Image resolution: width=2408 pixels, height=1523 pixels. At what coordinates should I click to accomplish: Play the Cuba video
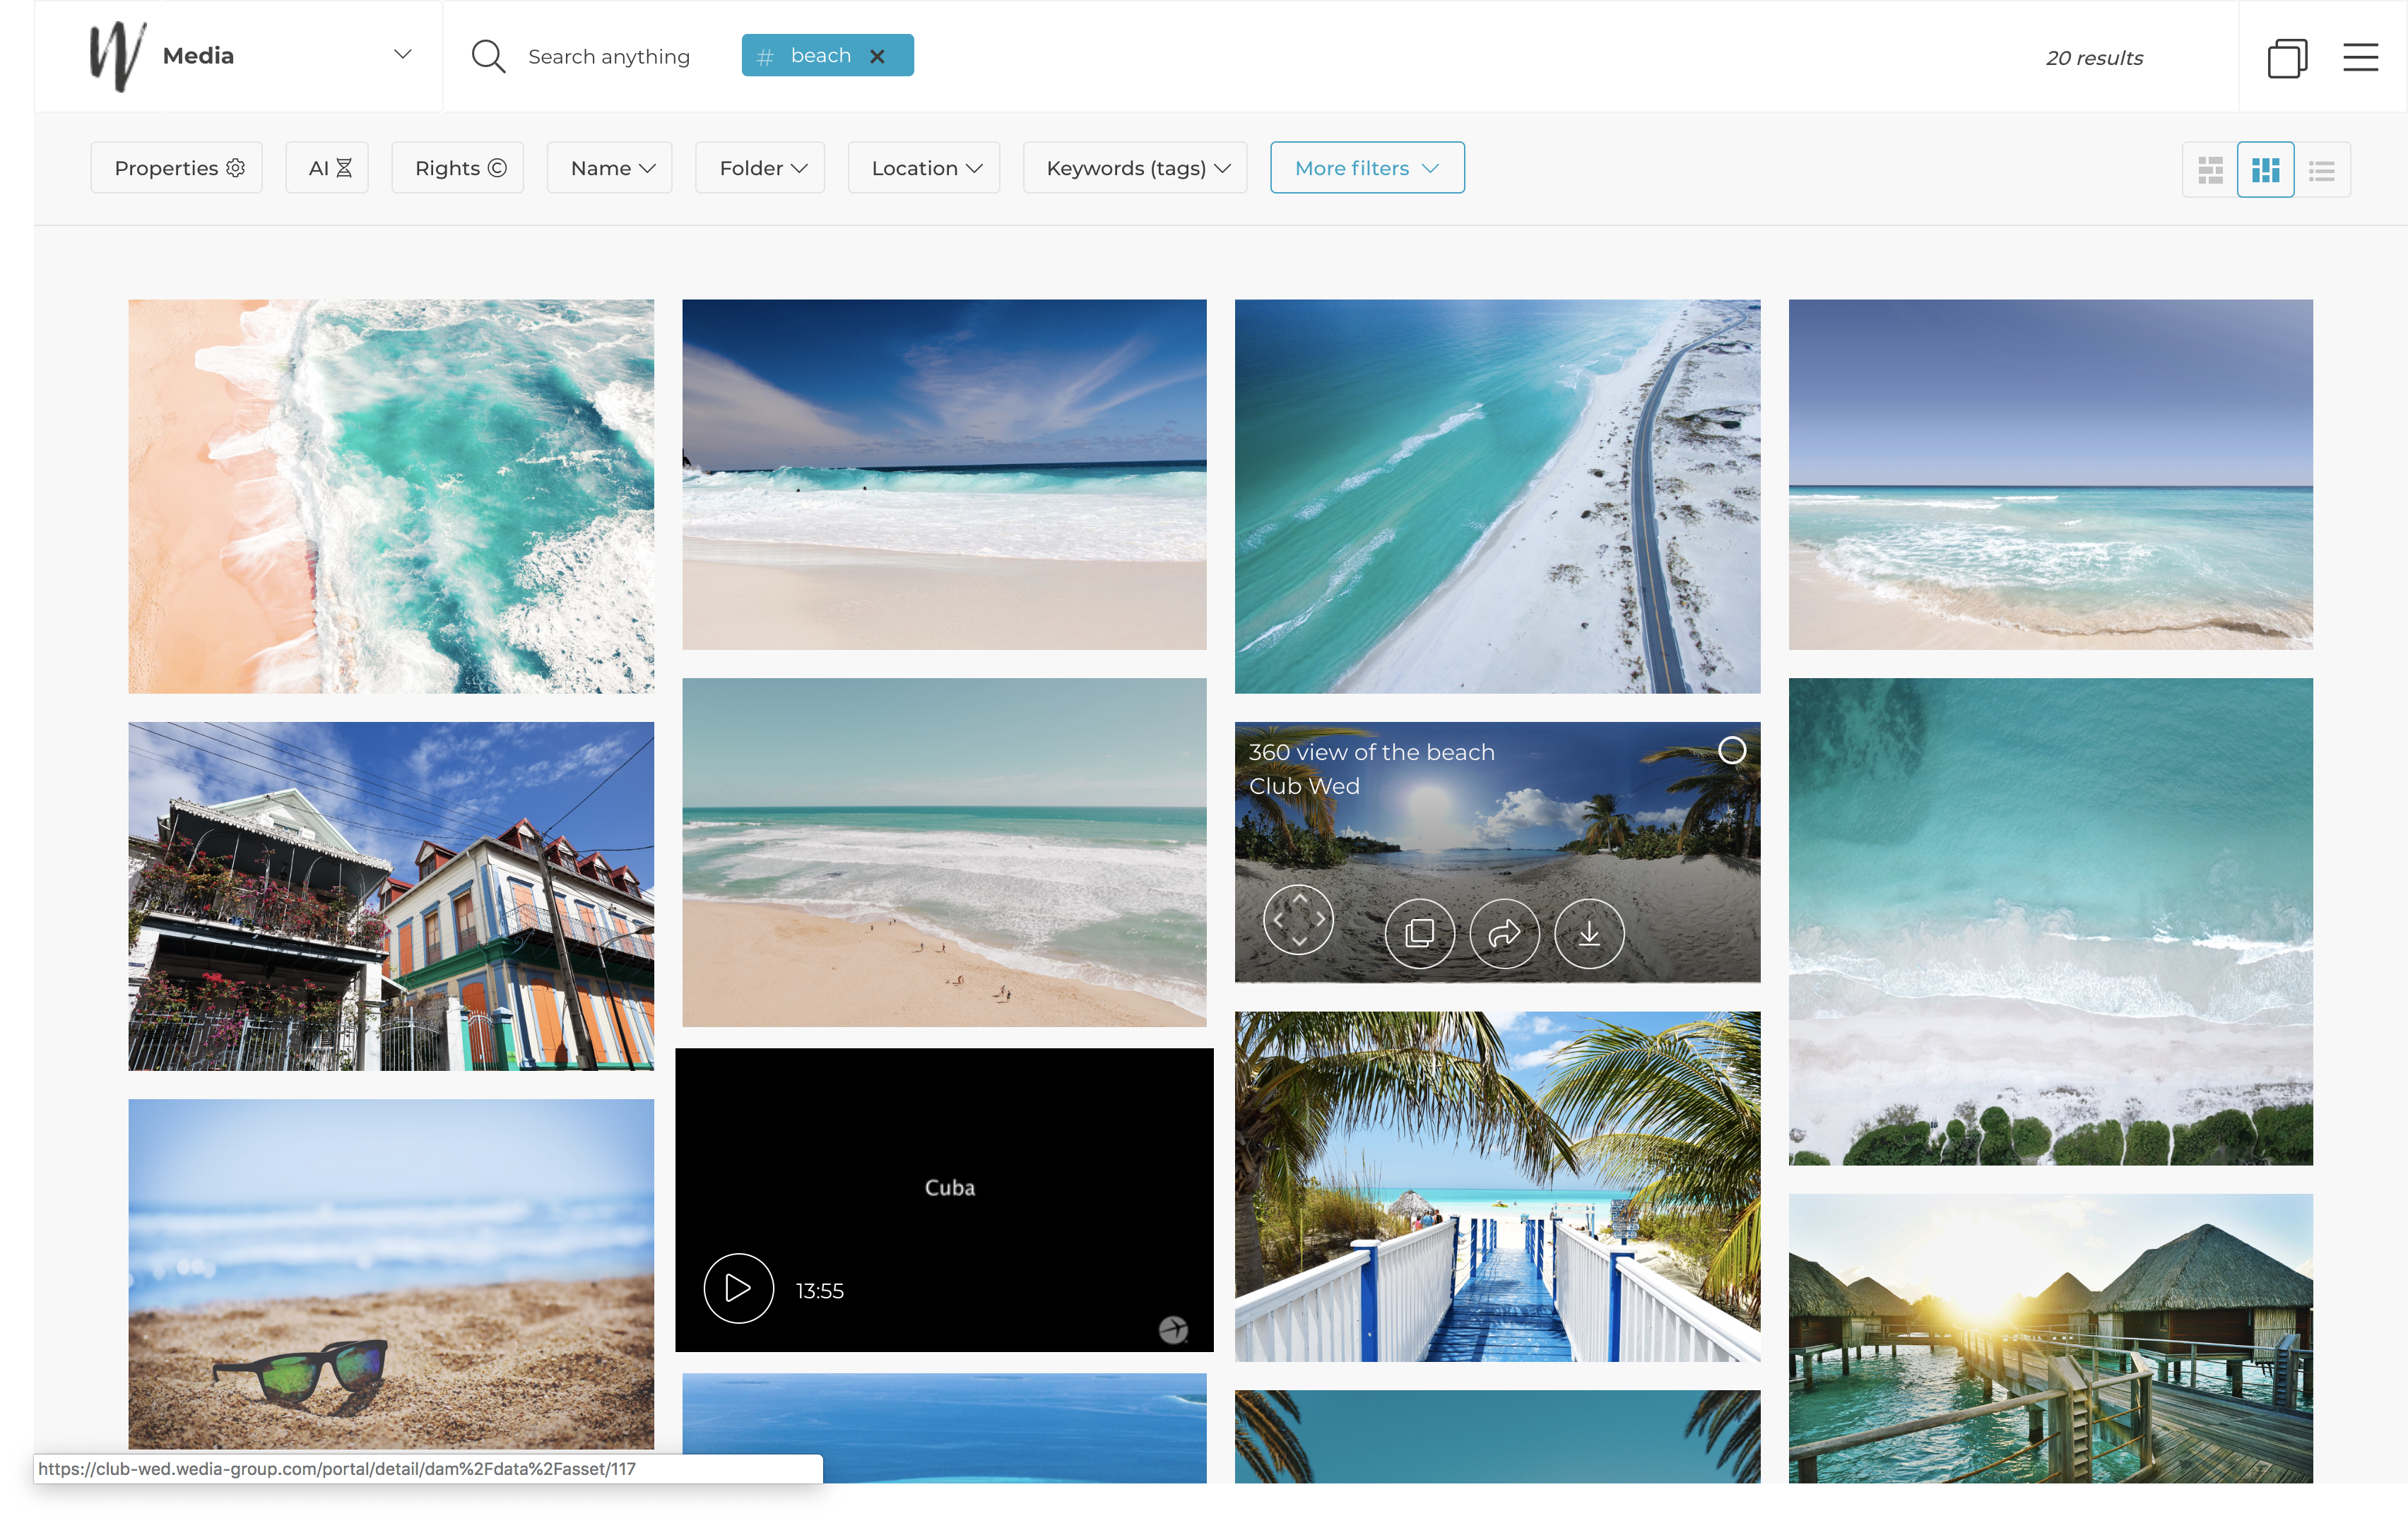click(738, 1288)
